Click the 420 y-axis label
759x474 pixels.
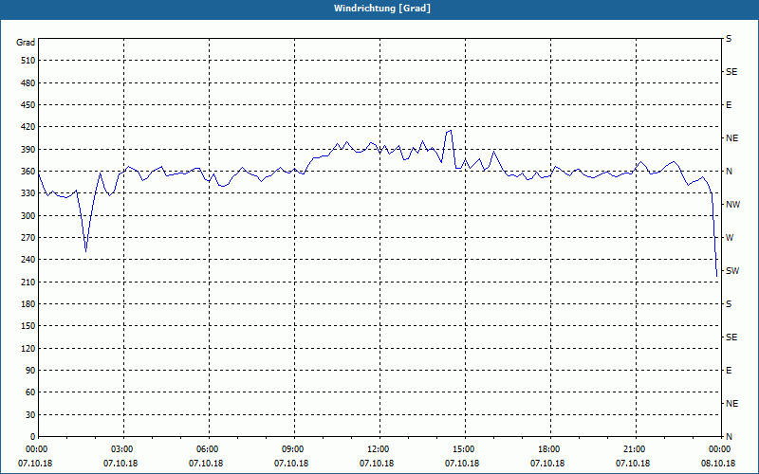coord(28,127)
